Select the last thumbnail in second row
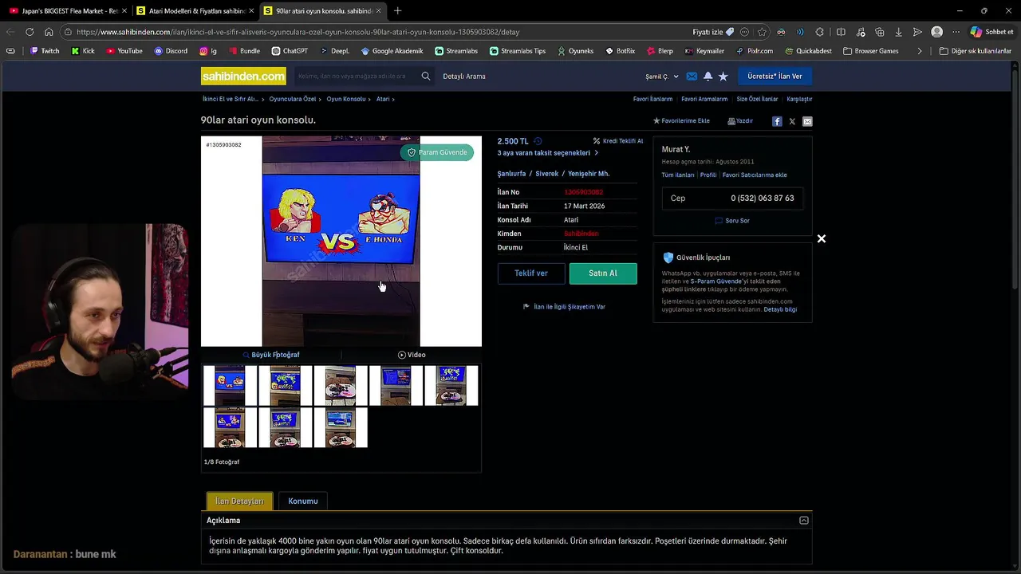Image resolution: width=1021 pixels, height=574 pixels. point(341,427)
